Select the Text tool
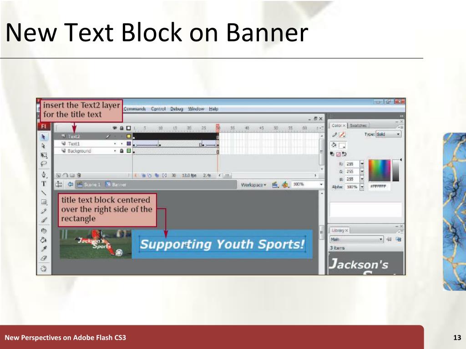The image size is (466, 349). [44, 184]
